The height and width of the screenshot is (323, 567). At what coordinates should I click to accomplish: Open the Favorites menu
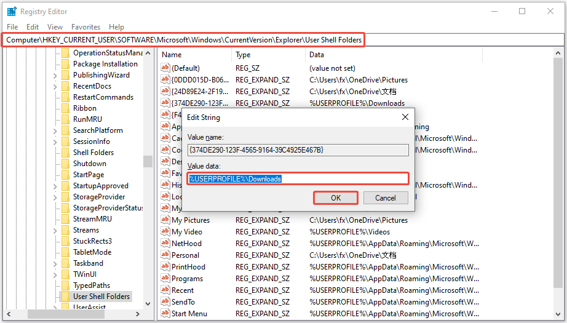point(85,27)
